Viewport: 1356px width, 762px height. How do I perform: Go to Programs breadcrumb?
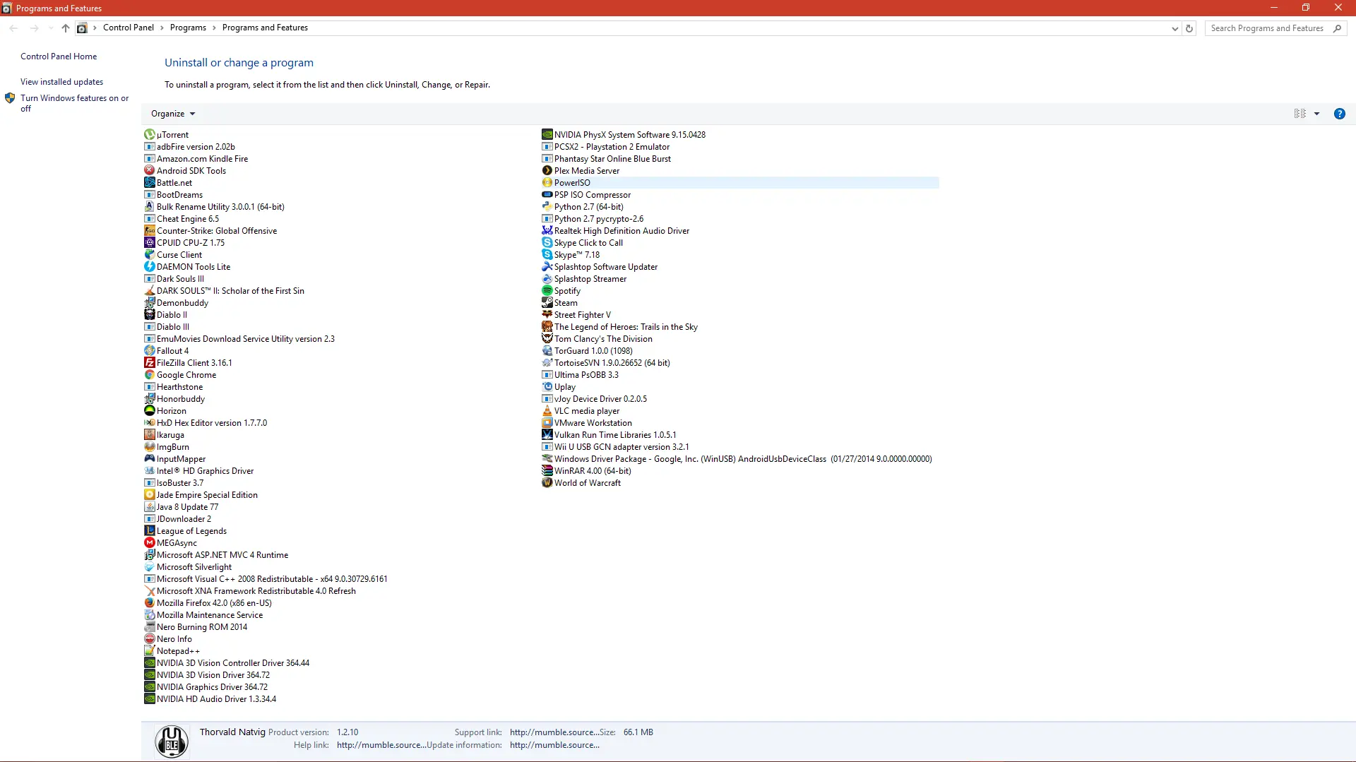point(188,28)
